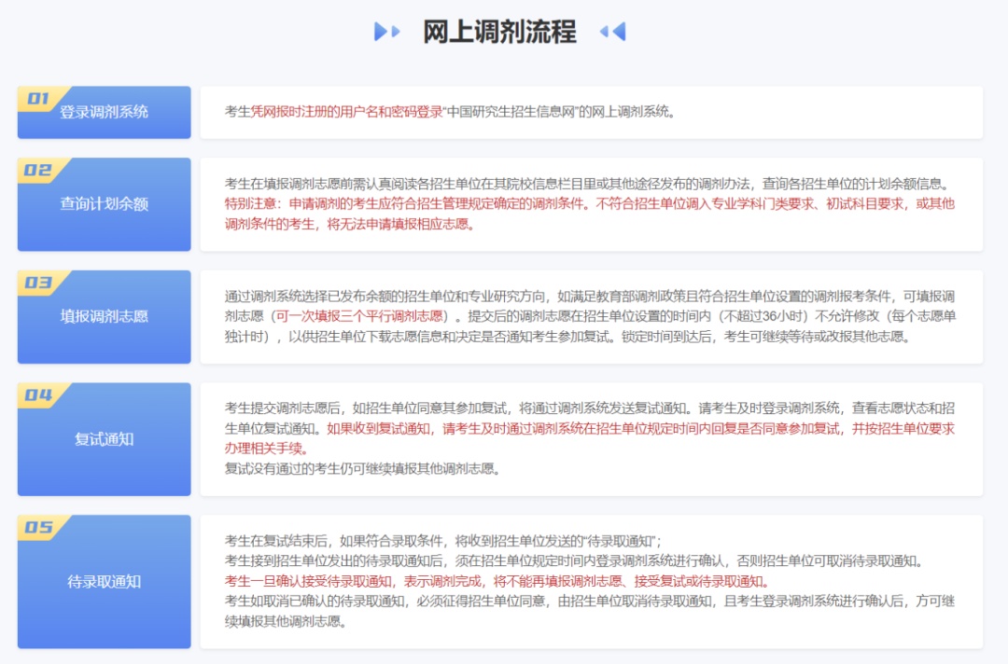
Task: Select the 查询计划余额 step label
Action: pyautogui.click(x=105, y=204)
